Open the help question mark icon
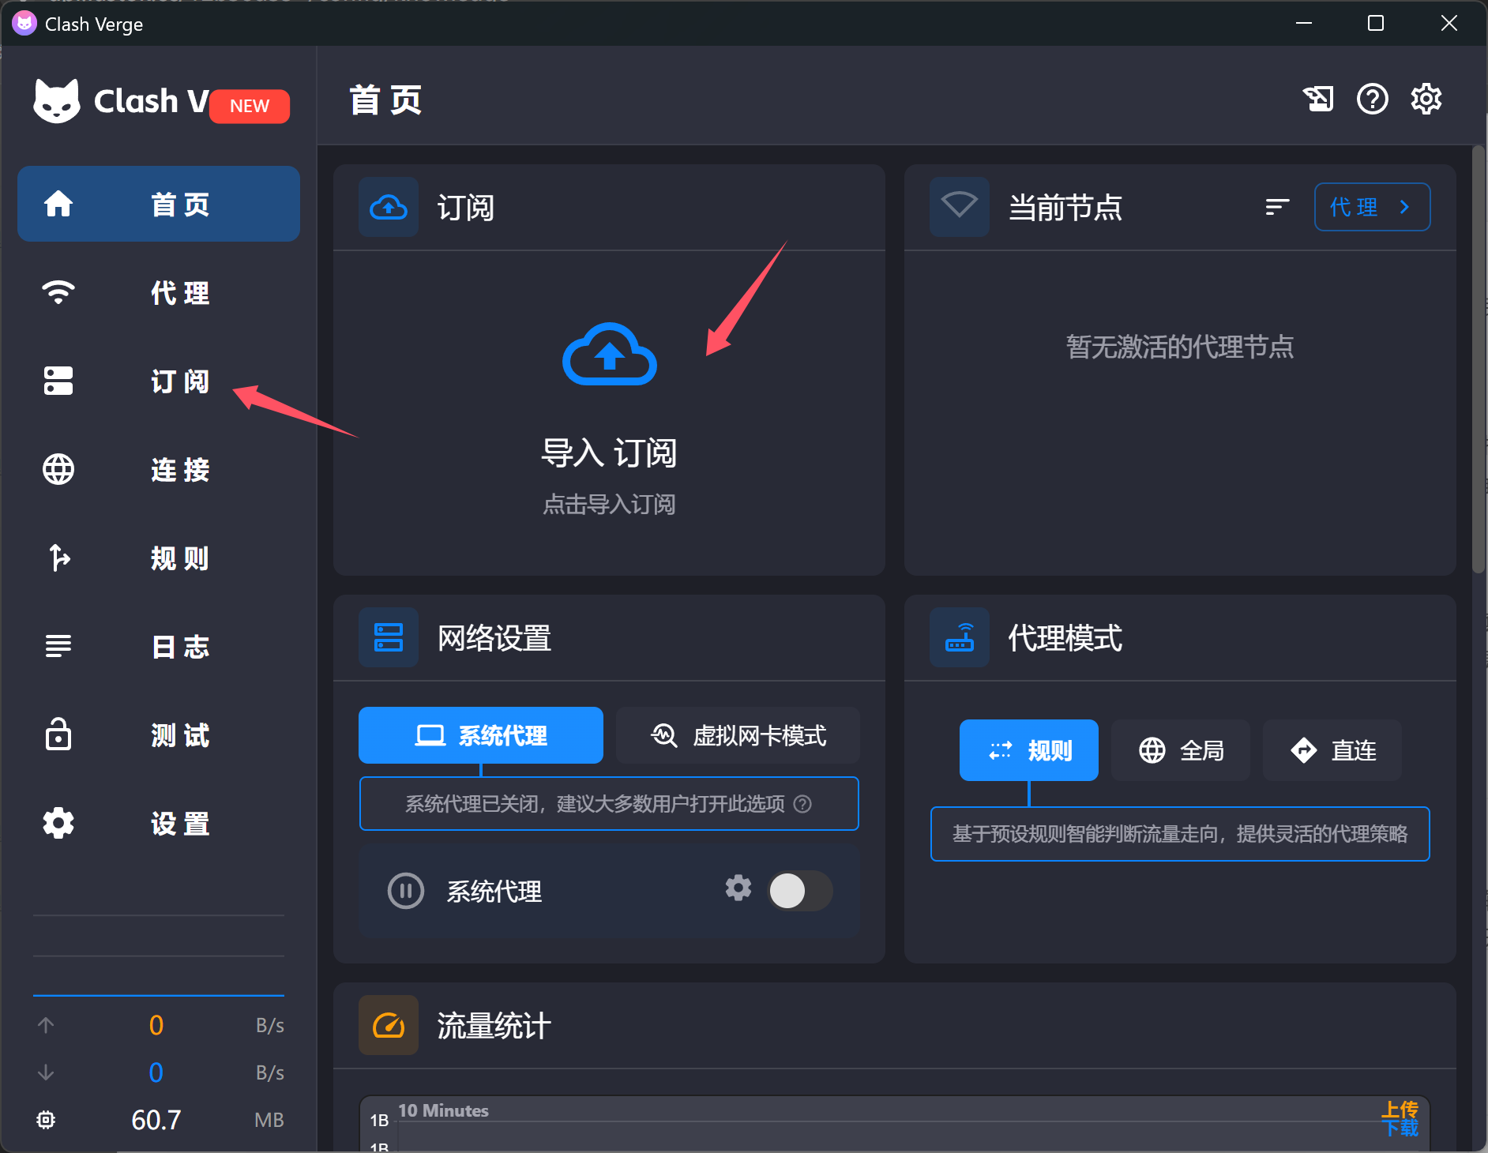This screenshot has height=1153, width=1488. [x=1372, y=100]
